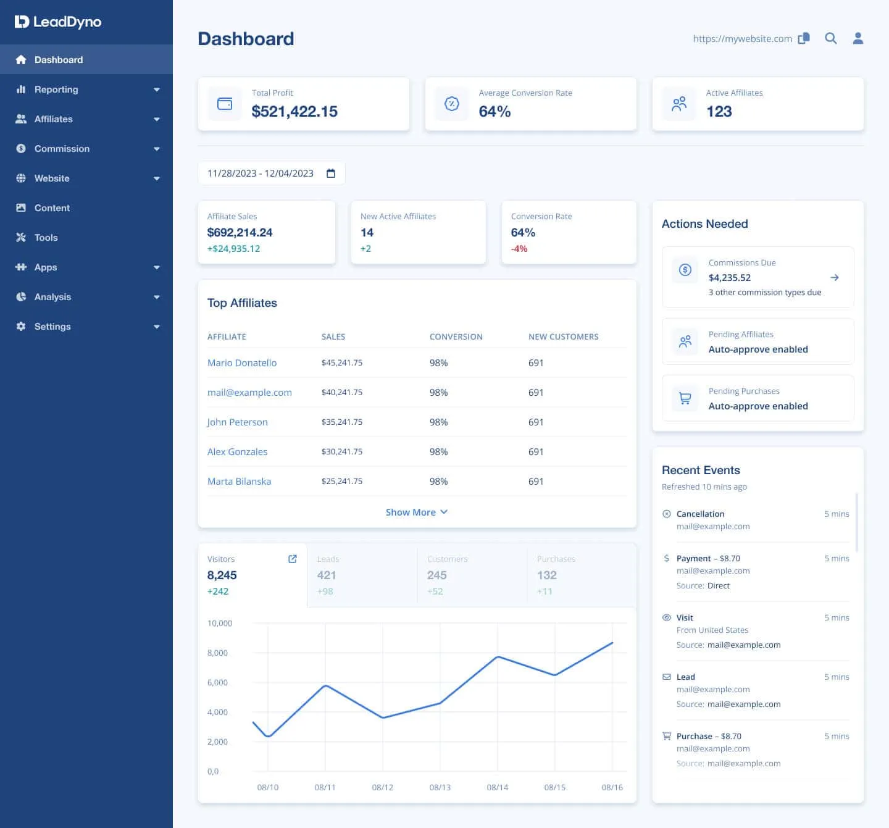889x828 pixels.
Task: Open Content in the sidebar
Action: tap(86, 208)
